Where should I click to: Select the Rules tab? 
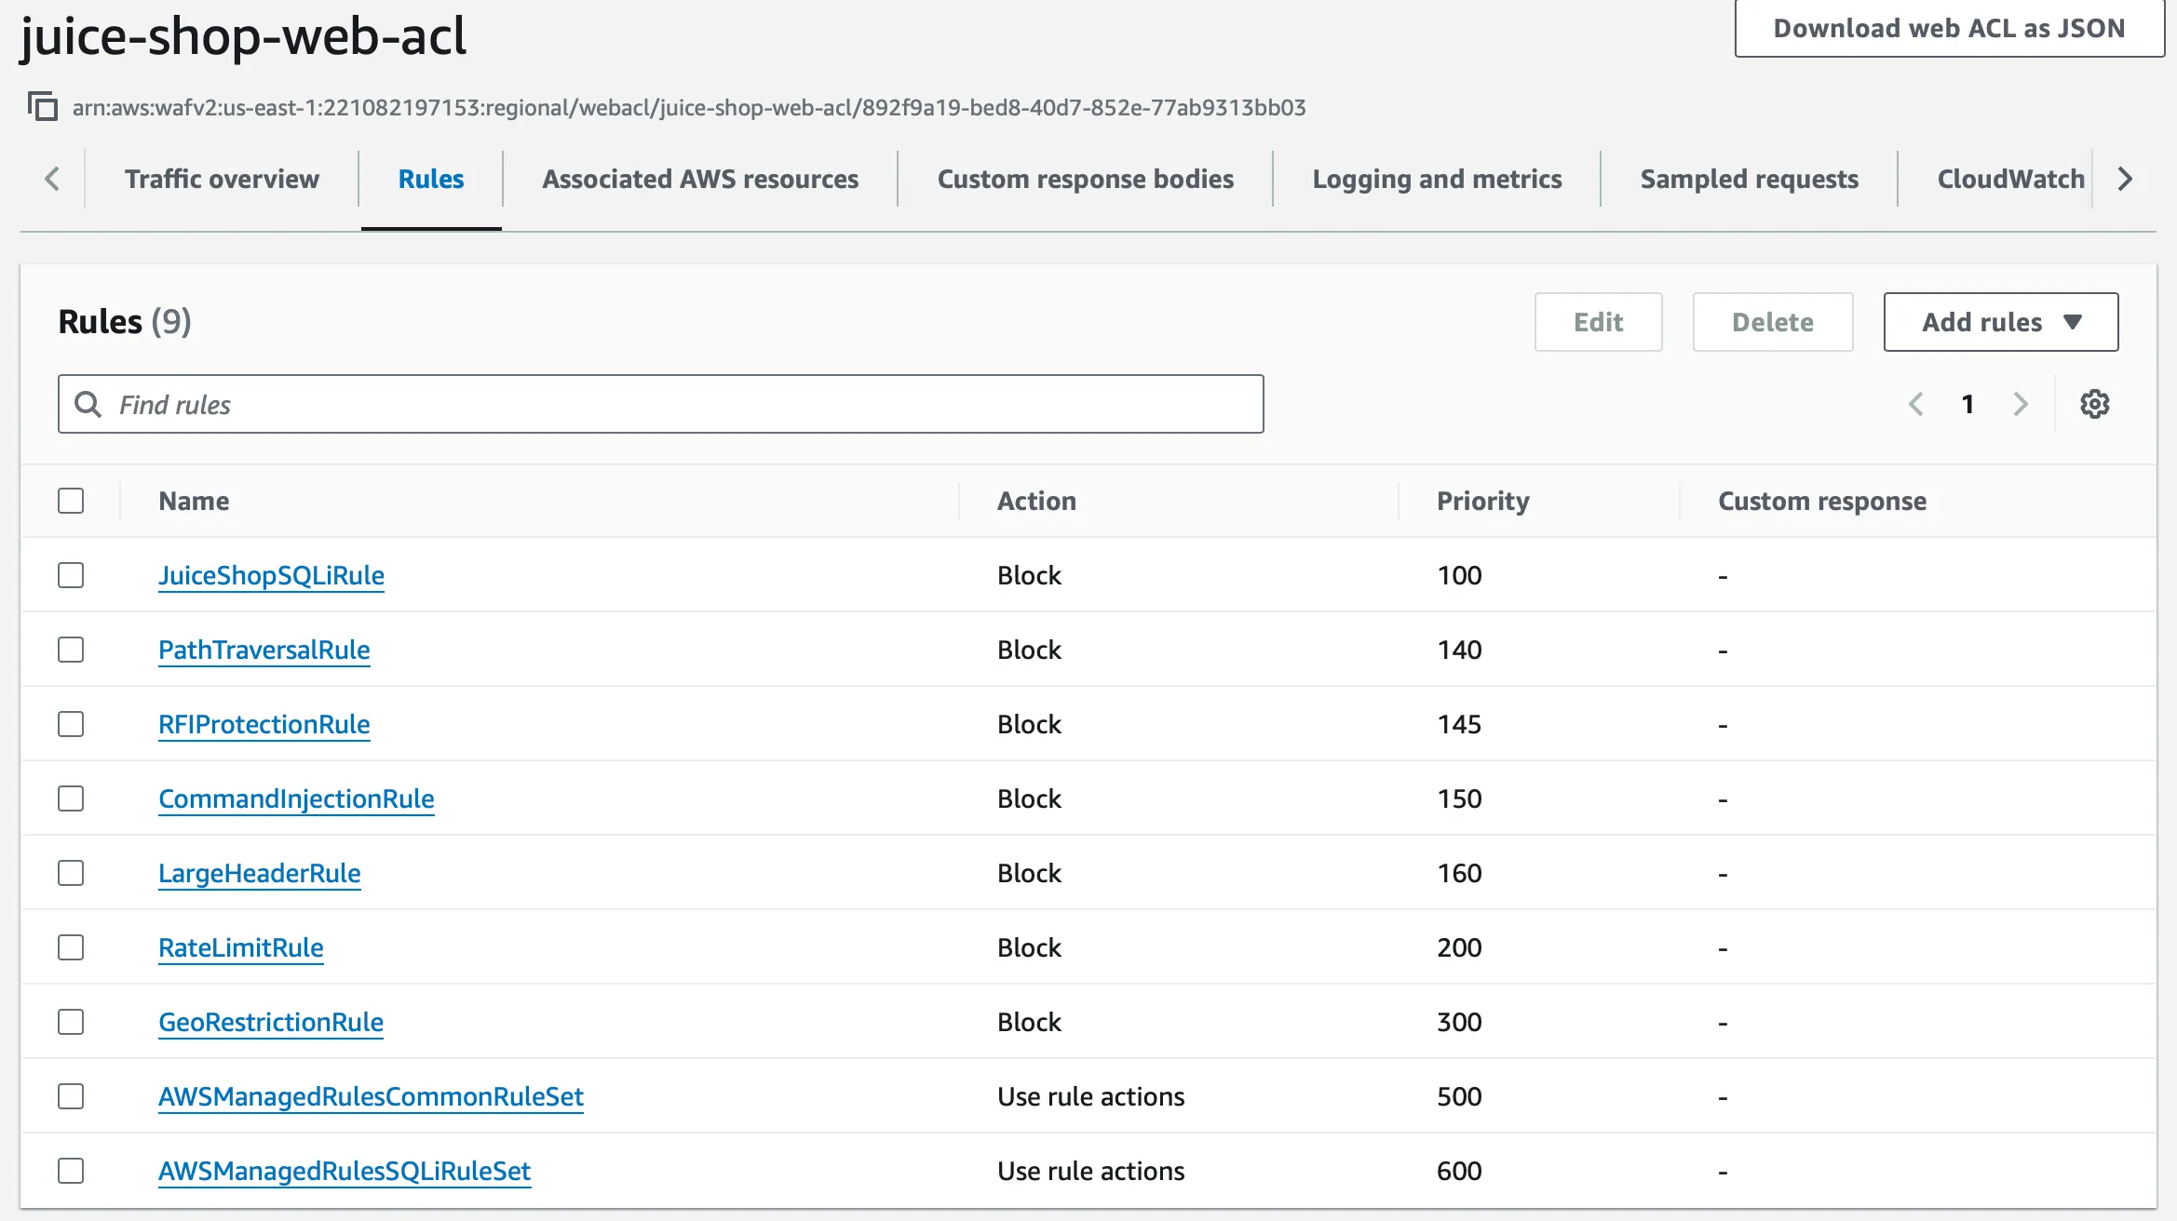pyautogui.click(x=431, y=179)
